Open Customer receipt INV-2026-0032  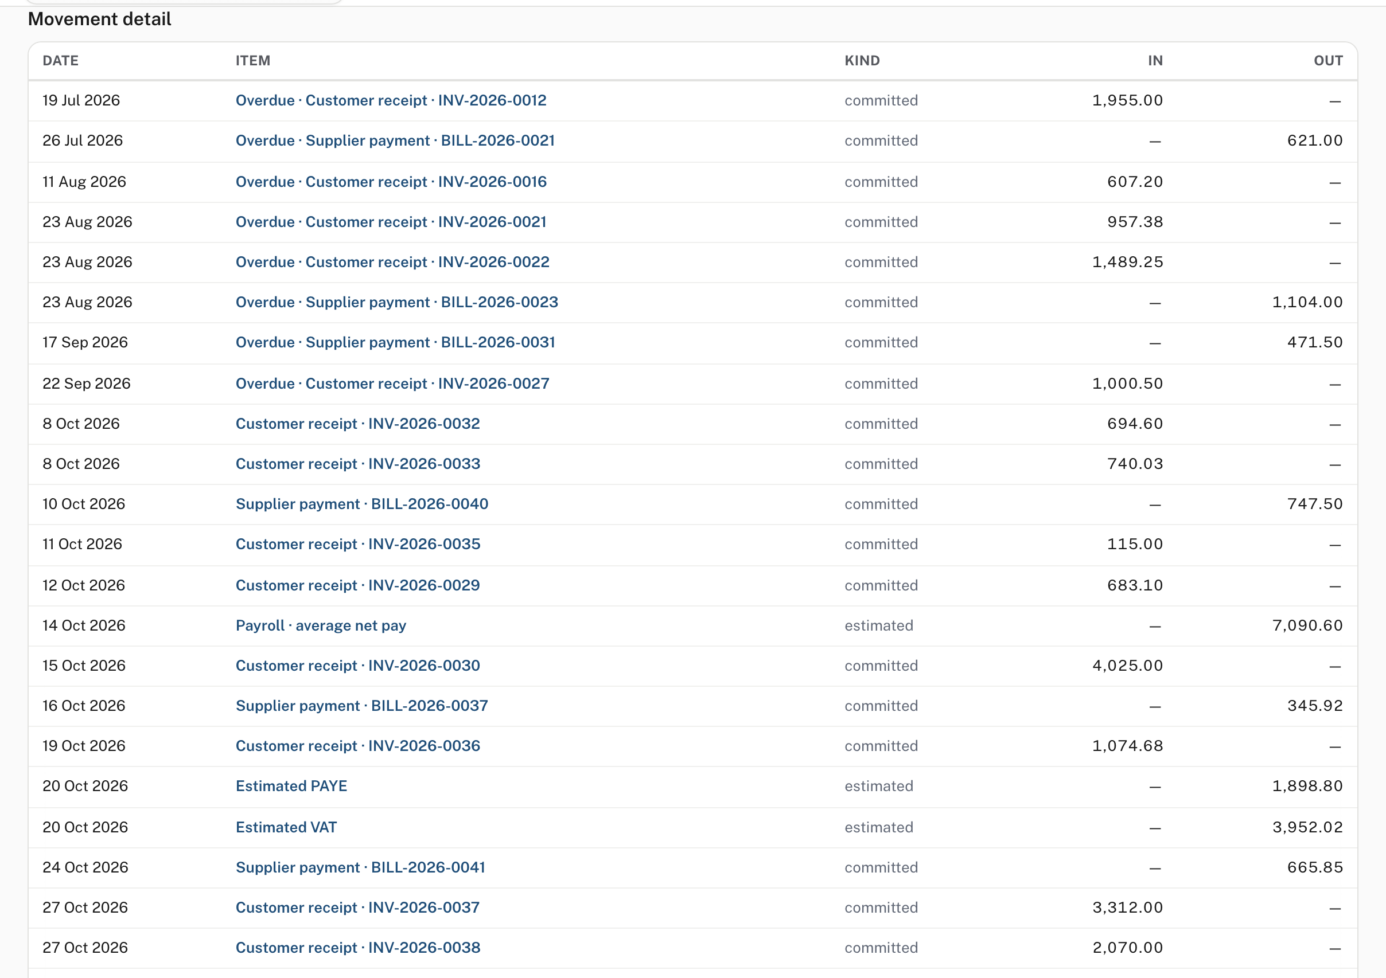click(357, 424)
